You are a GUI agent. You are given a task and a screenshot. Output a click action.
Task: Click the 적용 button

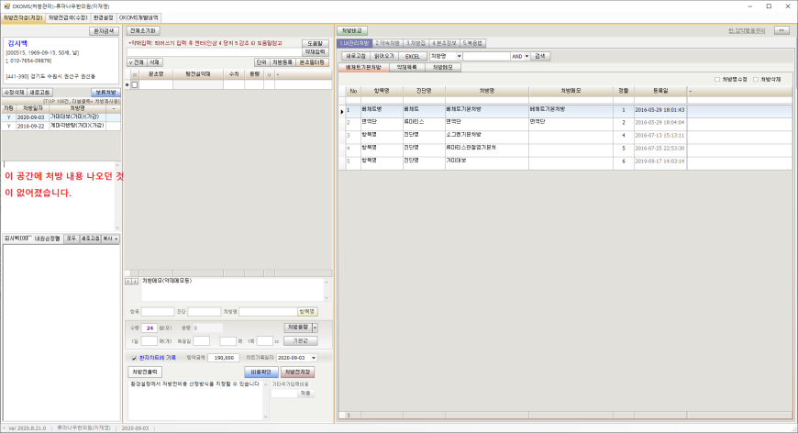(x=305, y=394)
